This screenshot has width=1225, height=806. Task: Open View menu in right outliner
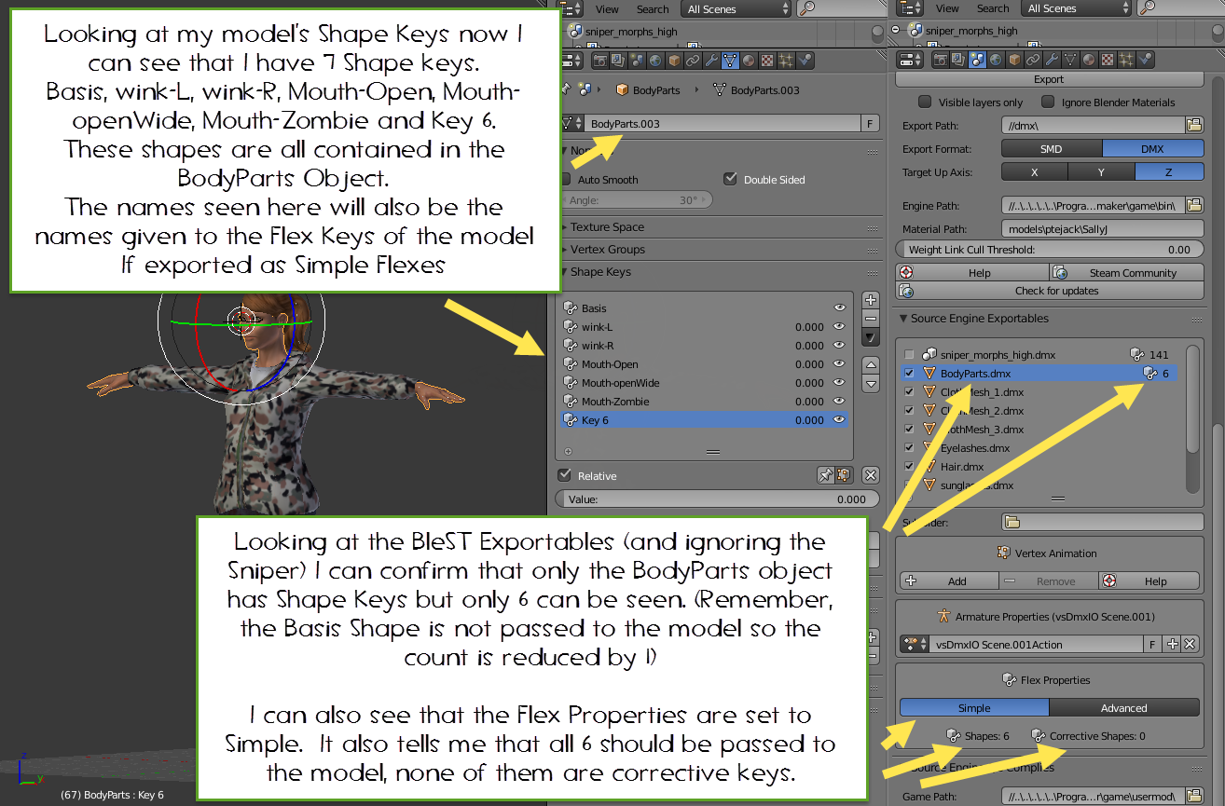pyautogui.click(x=947, y=8)
